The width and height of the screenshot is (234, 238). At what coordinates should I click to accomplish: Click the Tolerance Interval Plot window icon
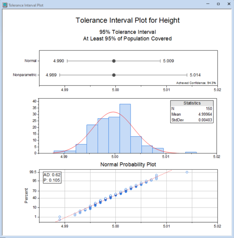click(4, 4)
